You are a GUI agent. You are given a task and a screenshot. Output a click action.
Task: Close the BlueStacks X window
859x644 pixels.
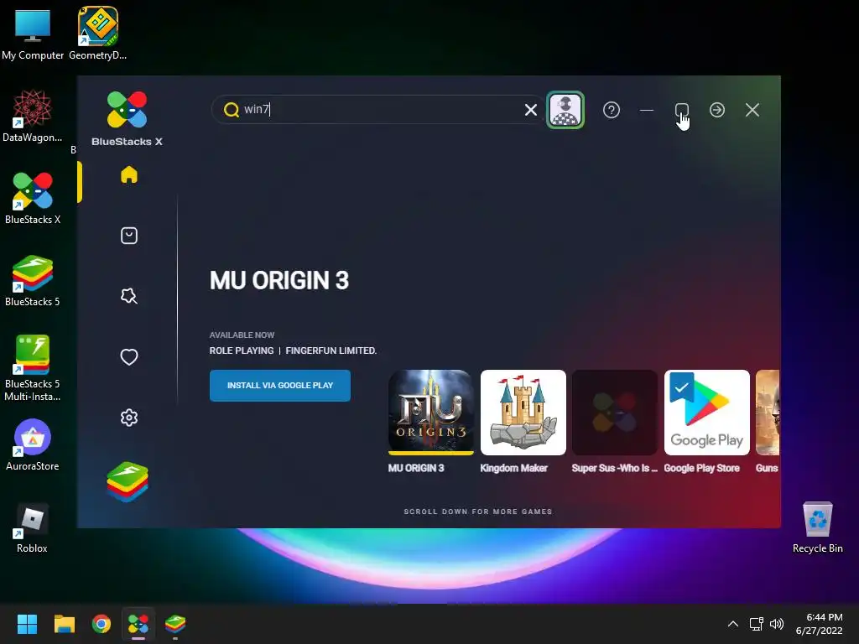[752, 110]
